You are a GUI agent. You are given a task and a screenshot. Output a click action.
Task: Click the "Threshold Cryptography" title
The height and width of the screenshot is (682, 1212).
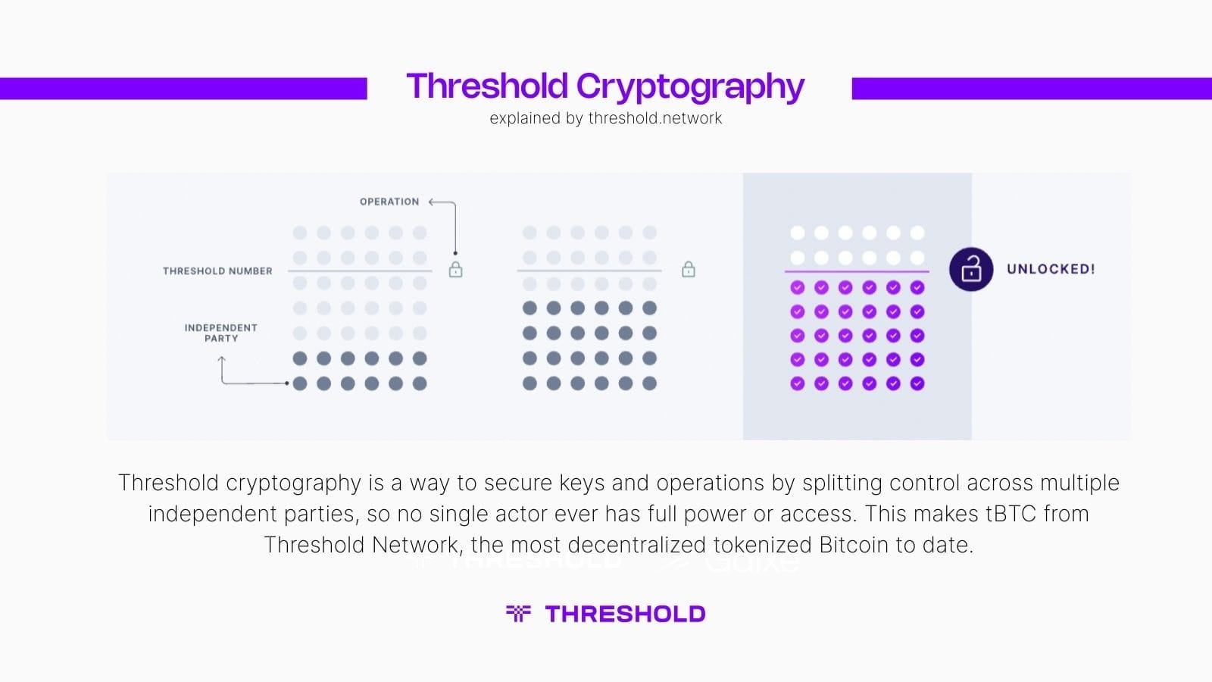[x=605, y=86]
